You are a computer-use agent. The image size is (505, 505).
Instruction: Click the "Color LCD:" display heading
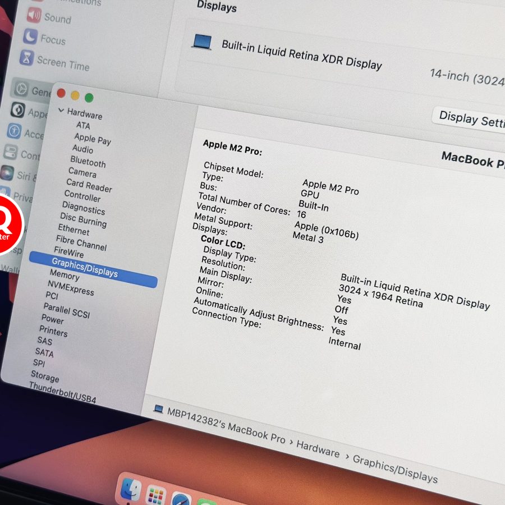tap(223, 241)
